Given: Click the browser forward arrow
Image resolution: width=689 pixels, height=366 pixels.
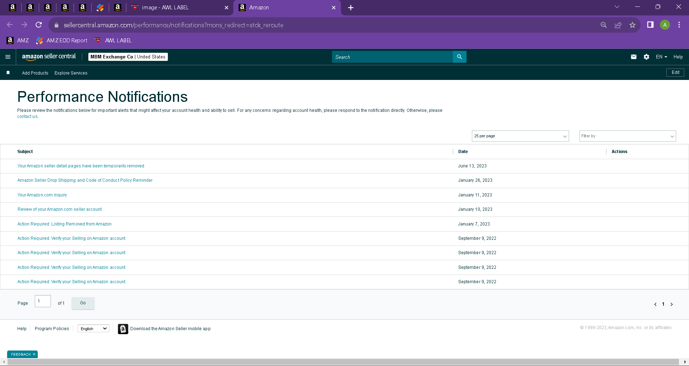Looking at the screenshot, I should tap(24, 25).
